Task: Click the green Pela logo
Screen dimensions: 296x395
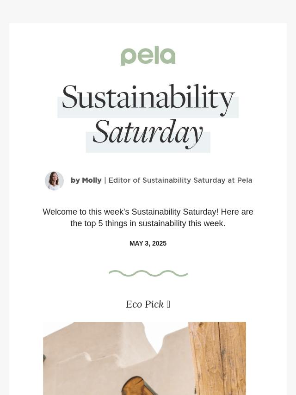Action: point(148,56)
